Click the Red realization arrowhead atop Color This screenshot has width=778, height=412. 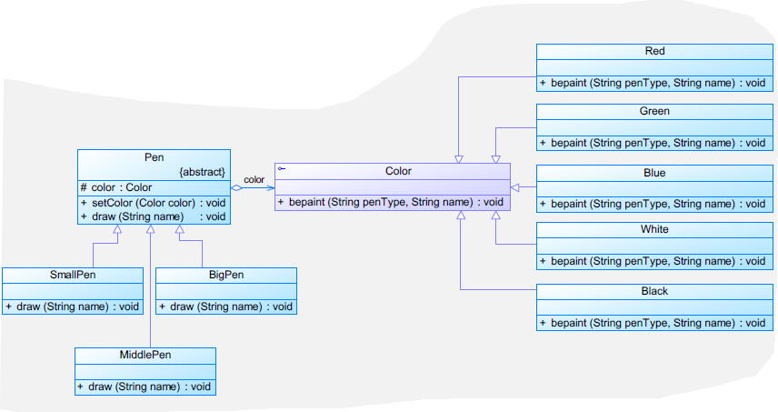459,159
